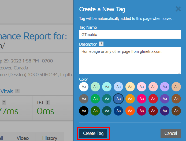Choose the gray swatch

(84, 99)
